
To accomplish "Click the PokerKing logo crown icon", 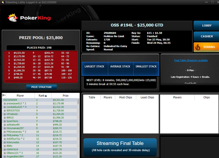I will [13, 18].
